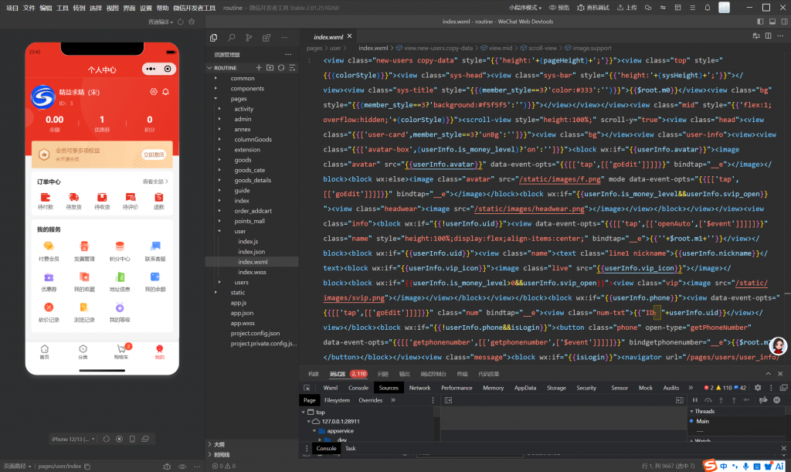791x472 pixels.
Task: Tap the shopping cart tab in simulator
Action: pyautogui.click(x=121, y=351)
